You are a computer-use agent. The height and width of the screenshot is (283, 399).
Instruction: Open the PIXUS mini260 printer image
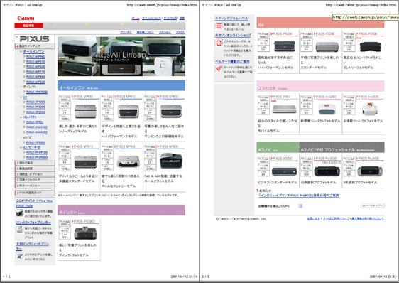click(327, 109)
